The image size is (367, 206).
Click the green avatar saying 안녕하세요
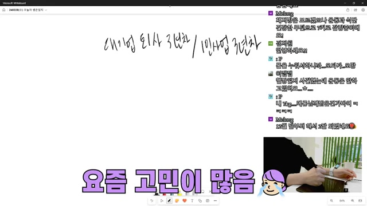(x=271, y=43)
